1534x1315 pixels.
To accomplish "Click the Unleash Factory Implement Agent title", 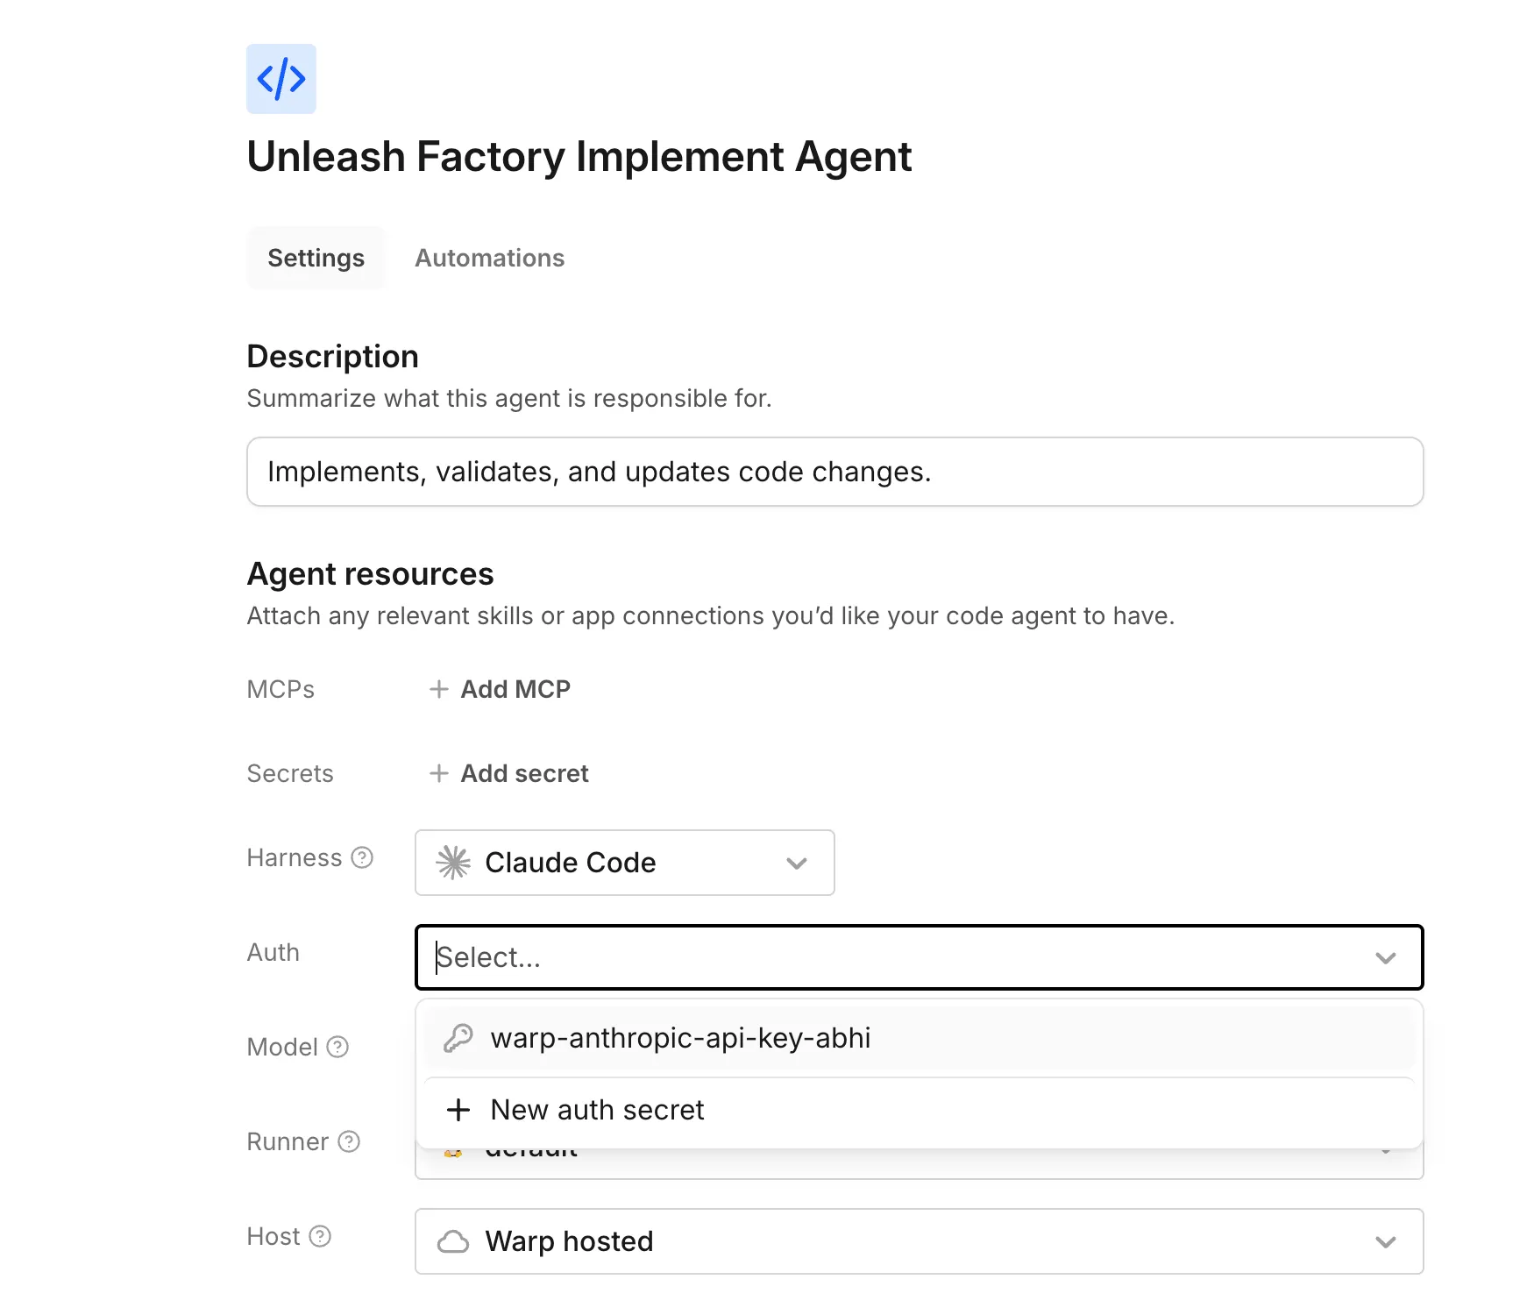I will (579, 158).
